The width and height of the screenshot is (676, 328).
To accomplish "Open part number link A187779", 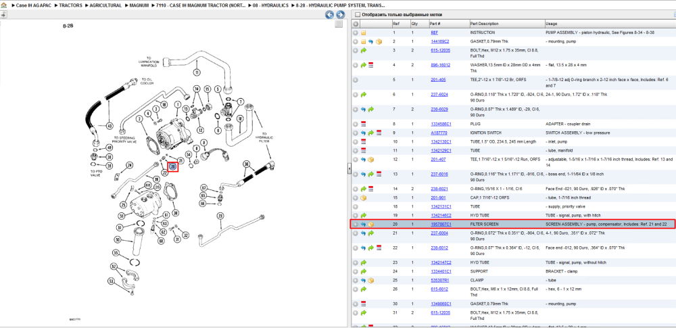I will [439, 133].
